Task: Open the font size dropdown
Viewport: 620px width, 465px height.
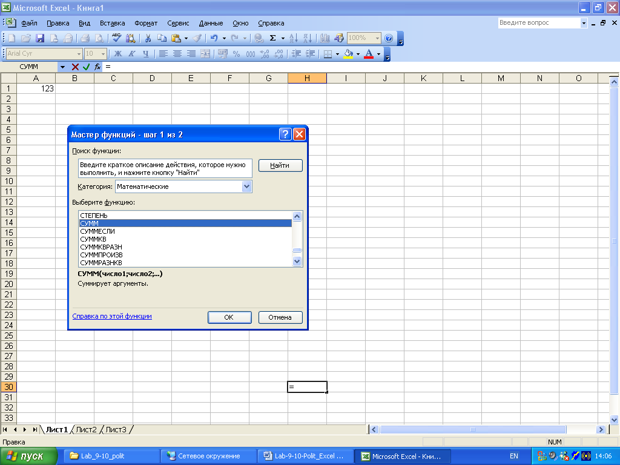Action: 103,53
